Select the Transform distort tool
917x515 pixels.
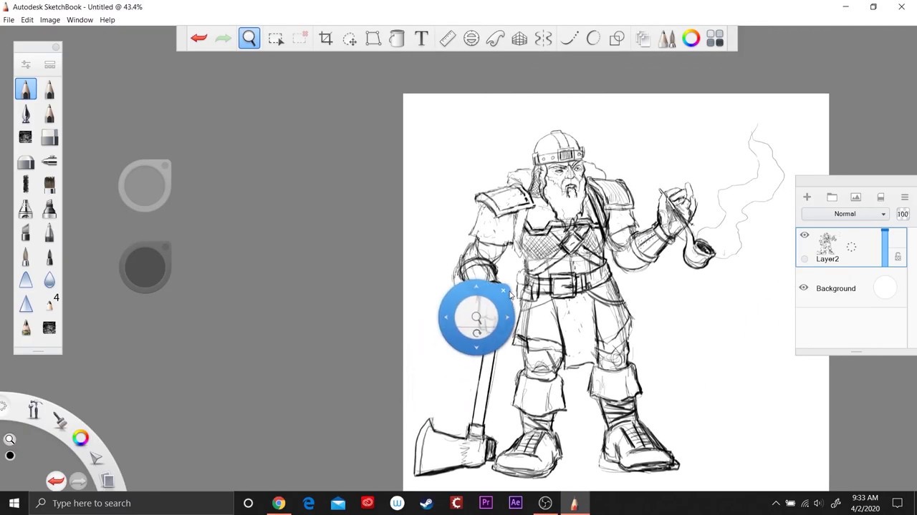tap(373, 39)
